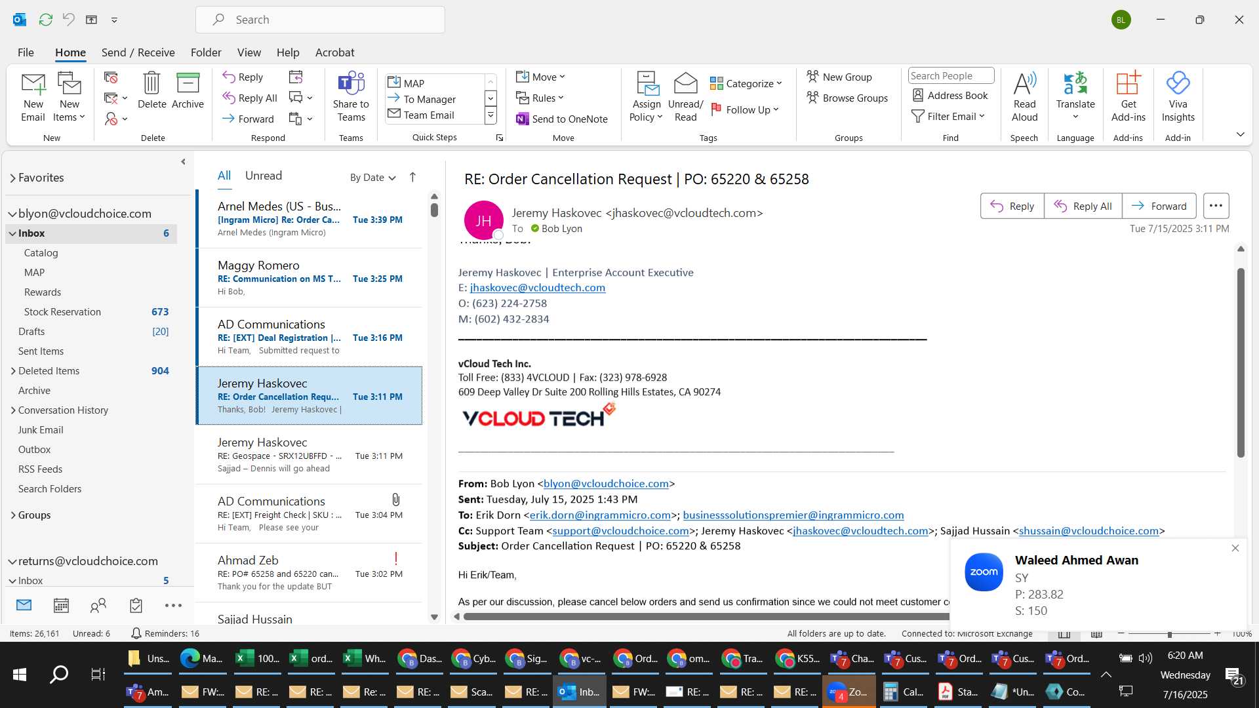This screenshot has width=1259, height=708.
Task: Click jhaskovec@vcloudtech.com signature link
Action: click(537, 288)
